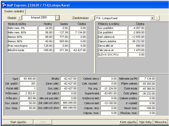Go to previous period arrow

click(19, 18)
